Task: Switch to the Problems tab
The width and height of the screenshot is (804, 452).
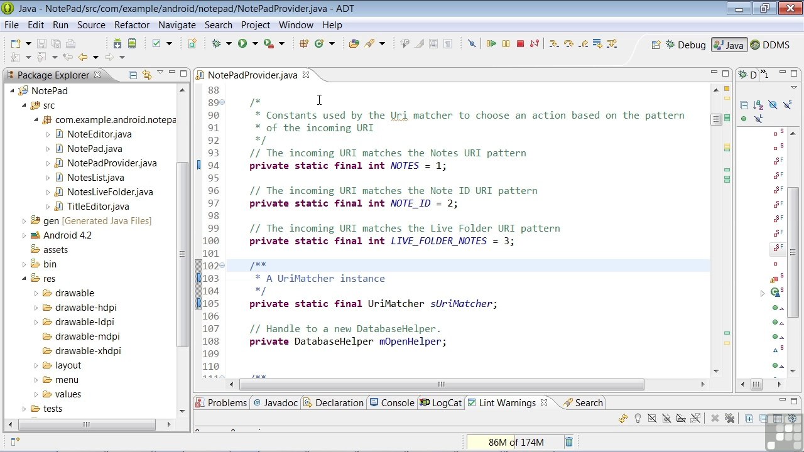Action: tap(220, 402)
